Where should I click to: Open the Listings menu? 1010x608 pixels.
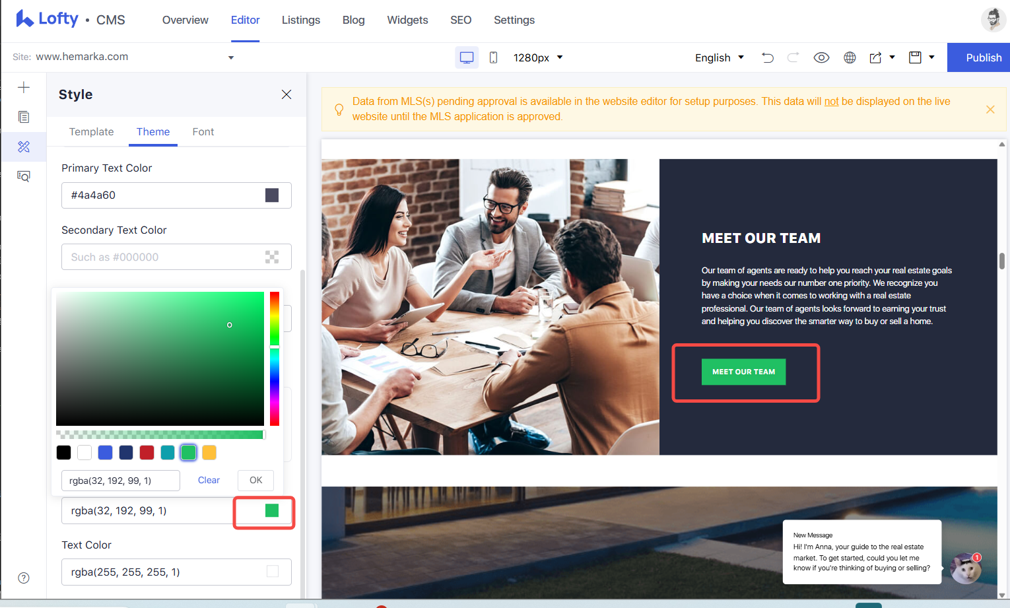click(301, 20)
